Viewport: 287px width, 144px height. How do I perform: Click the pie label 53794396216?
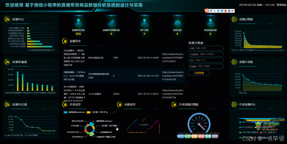78,137
